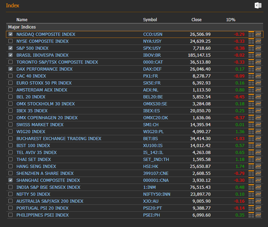Open NASDAQ COMPOSITE INDEX link
This screenshot has height=227, width=268.
pyautogui.click(x=46, y=34)
